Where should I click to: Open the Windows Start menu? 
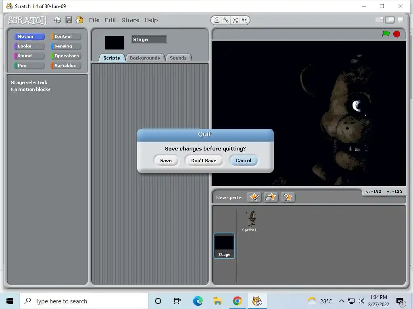coord(10,301)
